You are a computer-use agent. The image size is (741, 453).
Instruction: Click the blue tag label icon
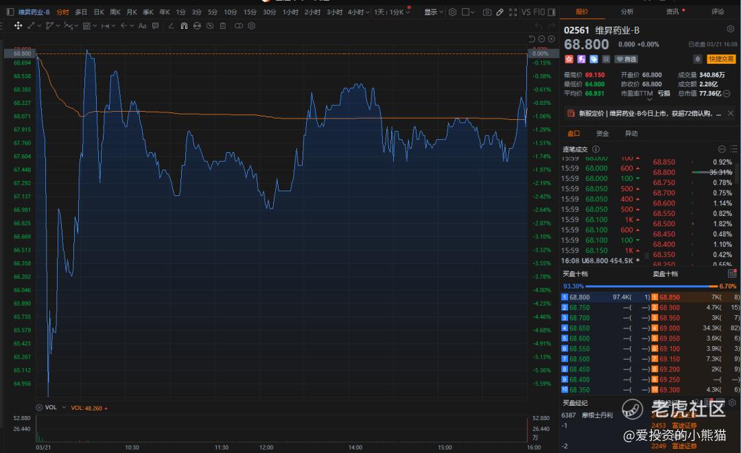[593, 59]
